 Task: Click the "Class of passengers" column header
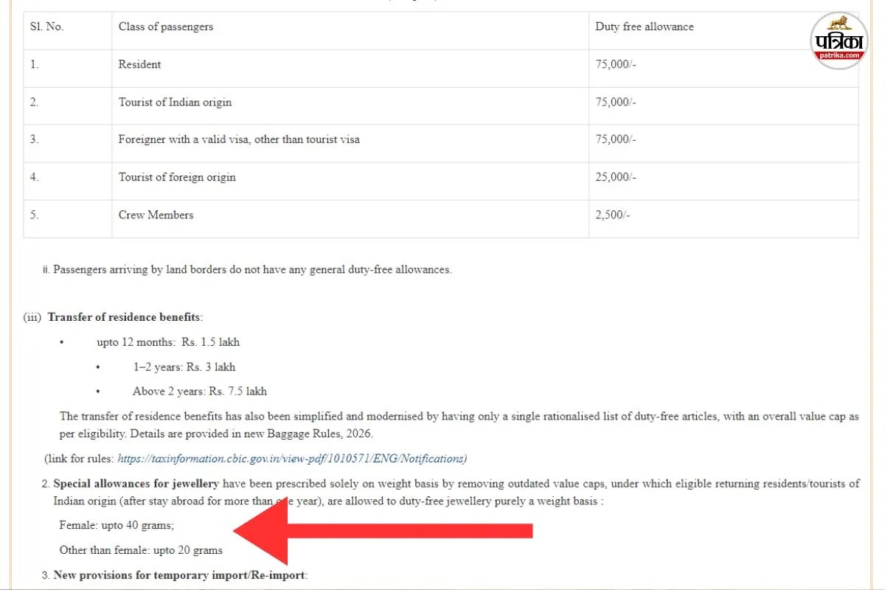coord(166,27)
